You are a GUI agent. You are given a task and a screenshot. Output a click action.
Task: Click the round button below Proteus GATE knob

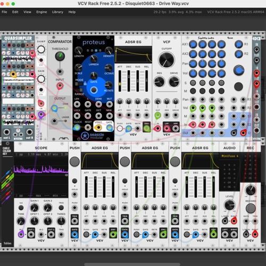point(94,90)
